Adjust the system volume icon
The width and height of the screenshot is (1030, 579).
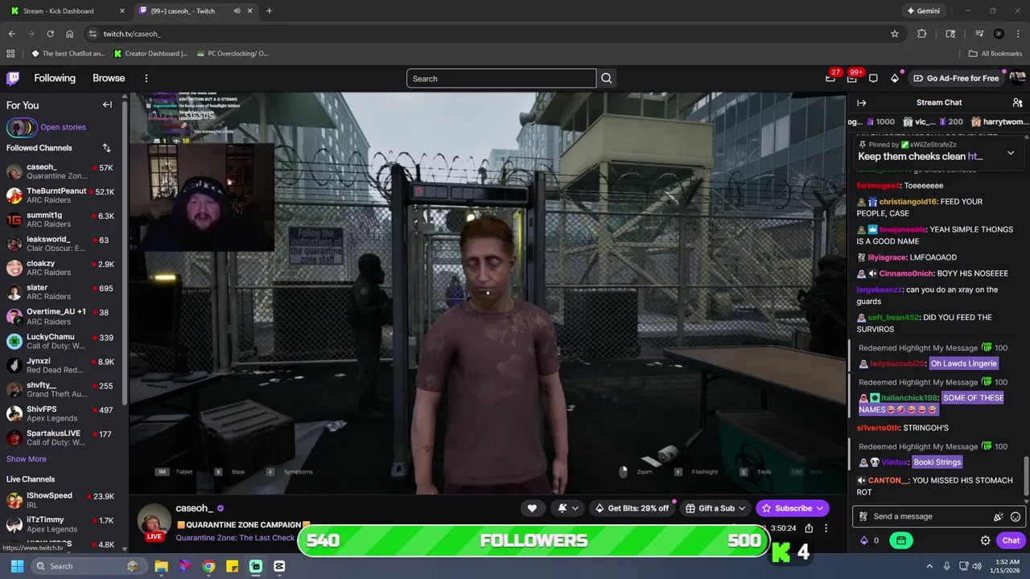pos(977,566)
